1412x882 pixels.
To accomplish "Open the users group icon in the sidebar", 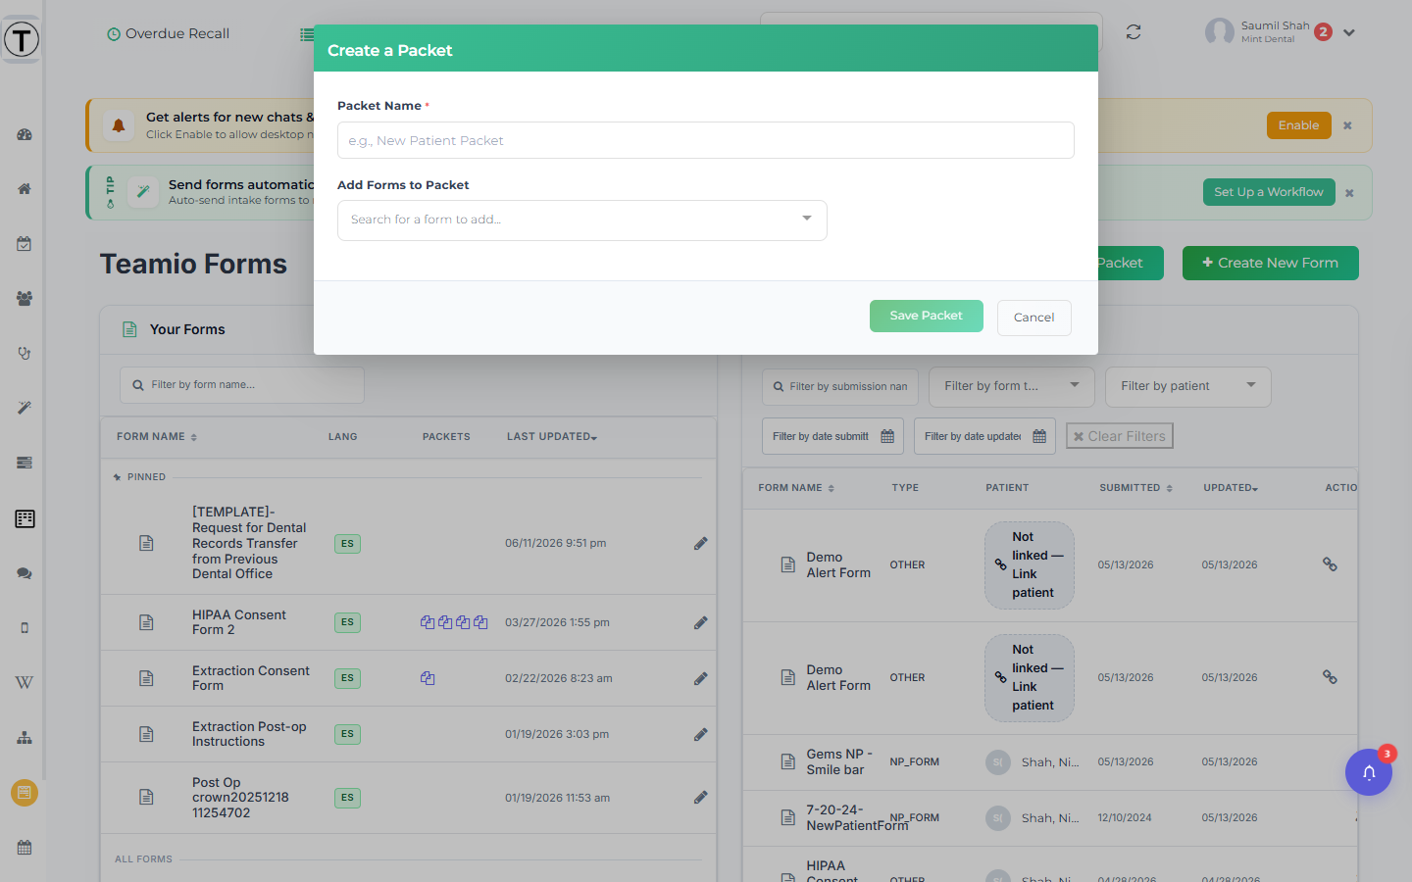I will [x=25, y=298].
